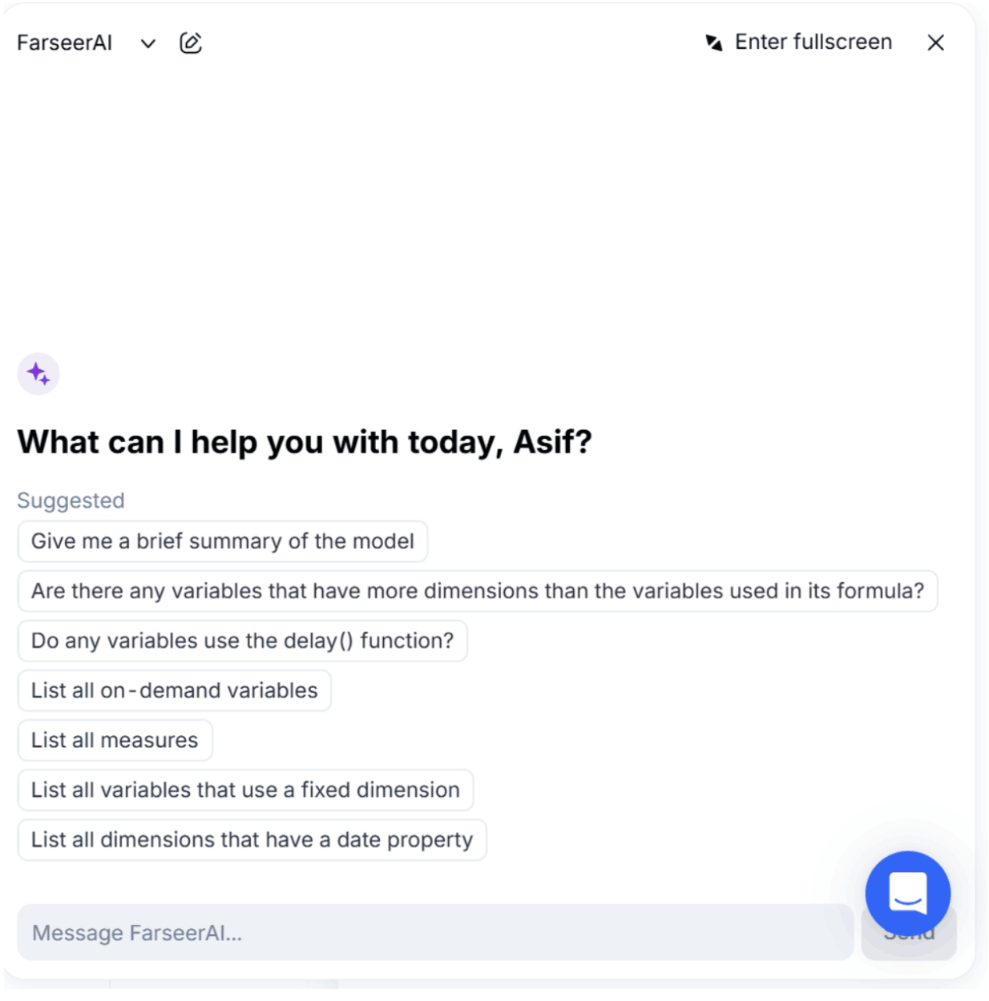Click the fullscreen arrows icon
The height and width of the screenshot is (1001, 989).
(713, 42)
